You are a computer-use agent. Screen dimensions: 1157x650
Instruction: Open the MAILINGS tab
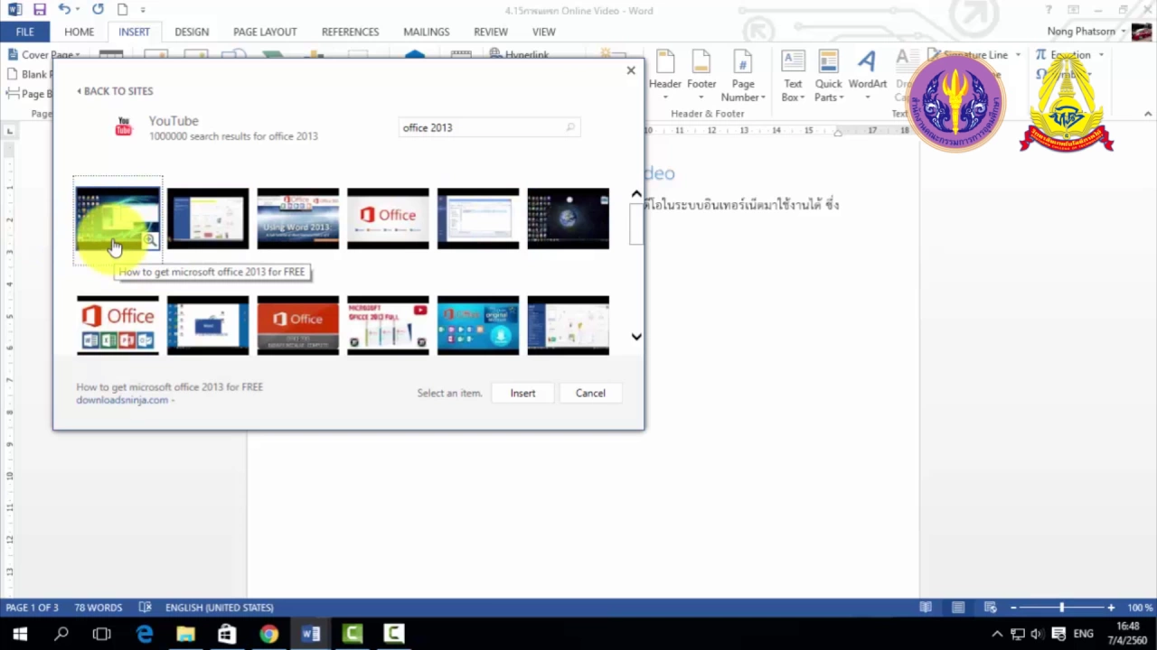tap(426, 32)
